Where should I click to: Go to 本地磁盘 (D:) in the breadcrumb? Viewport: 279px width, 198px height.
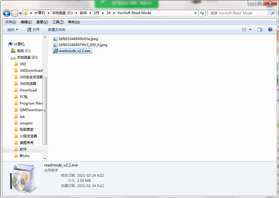tap(62, 13)
